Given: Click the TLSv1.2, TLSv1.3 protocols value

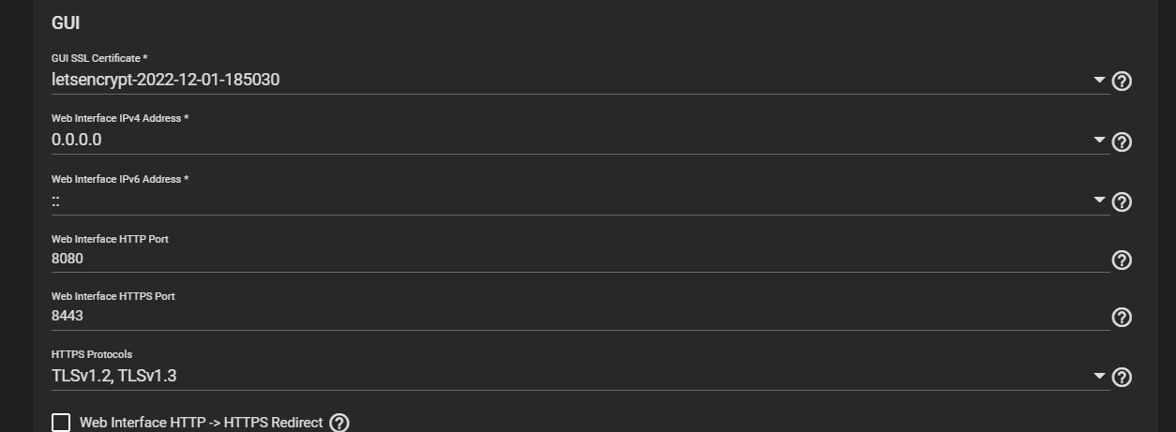Looking at the screenshot, I should click(114, 377).
